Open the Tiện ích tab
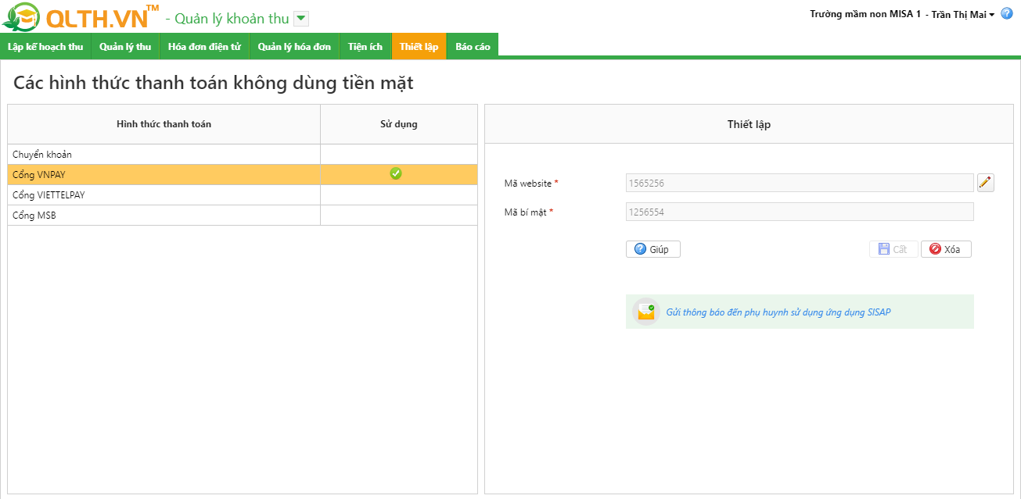The height and width of the screenshot is (499, 1021). (x=365, y=47)
